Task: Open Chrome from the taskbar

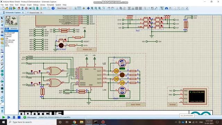Action: (74, 122)
